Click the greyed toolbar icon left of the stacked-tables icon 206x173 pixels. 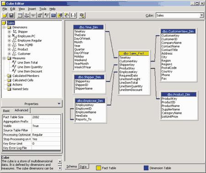click(x=33, y=16)
